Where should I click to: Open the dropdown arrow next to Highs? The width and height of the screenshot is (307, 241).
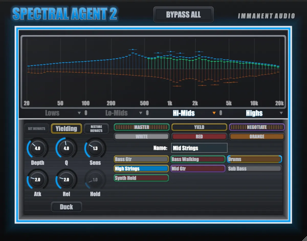click(x=281, y=113)
